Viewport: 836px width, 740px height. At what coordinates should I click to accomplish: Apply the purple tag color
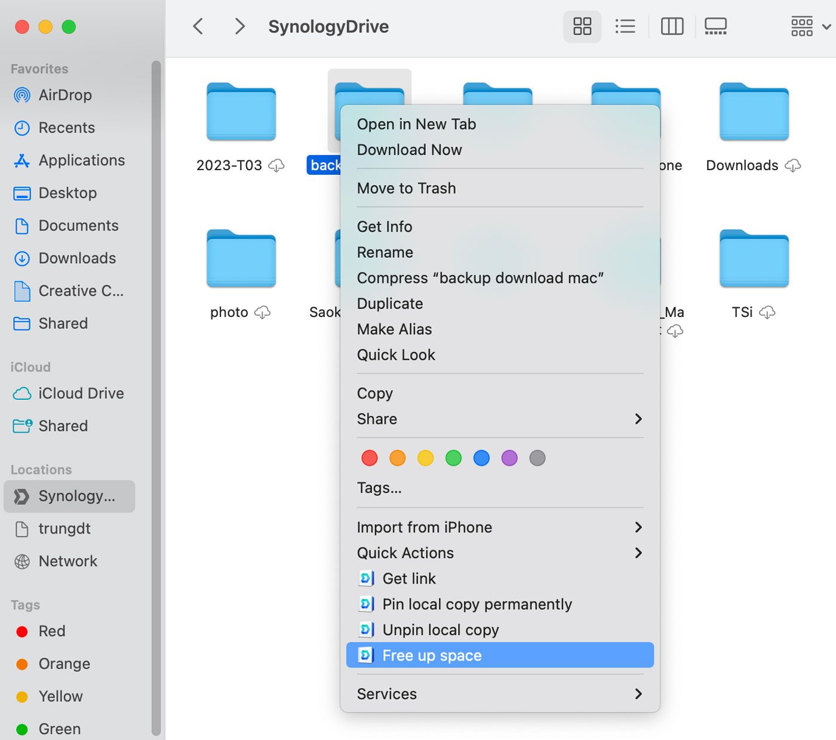point(509,458)
